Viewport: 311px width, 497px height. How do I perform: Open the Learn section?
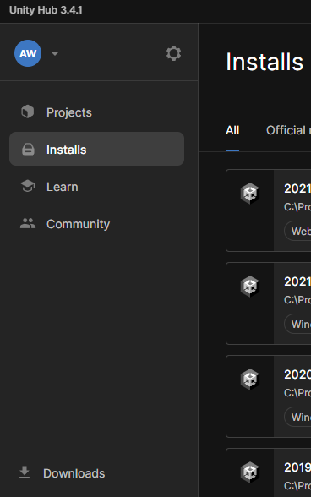[x=96, y=187]
